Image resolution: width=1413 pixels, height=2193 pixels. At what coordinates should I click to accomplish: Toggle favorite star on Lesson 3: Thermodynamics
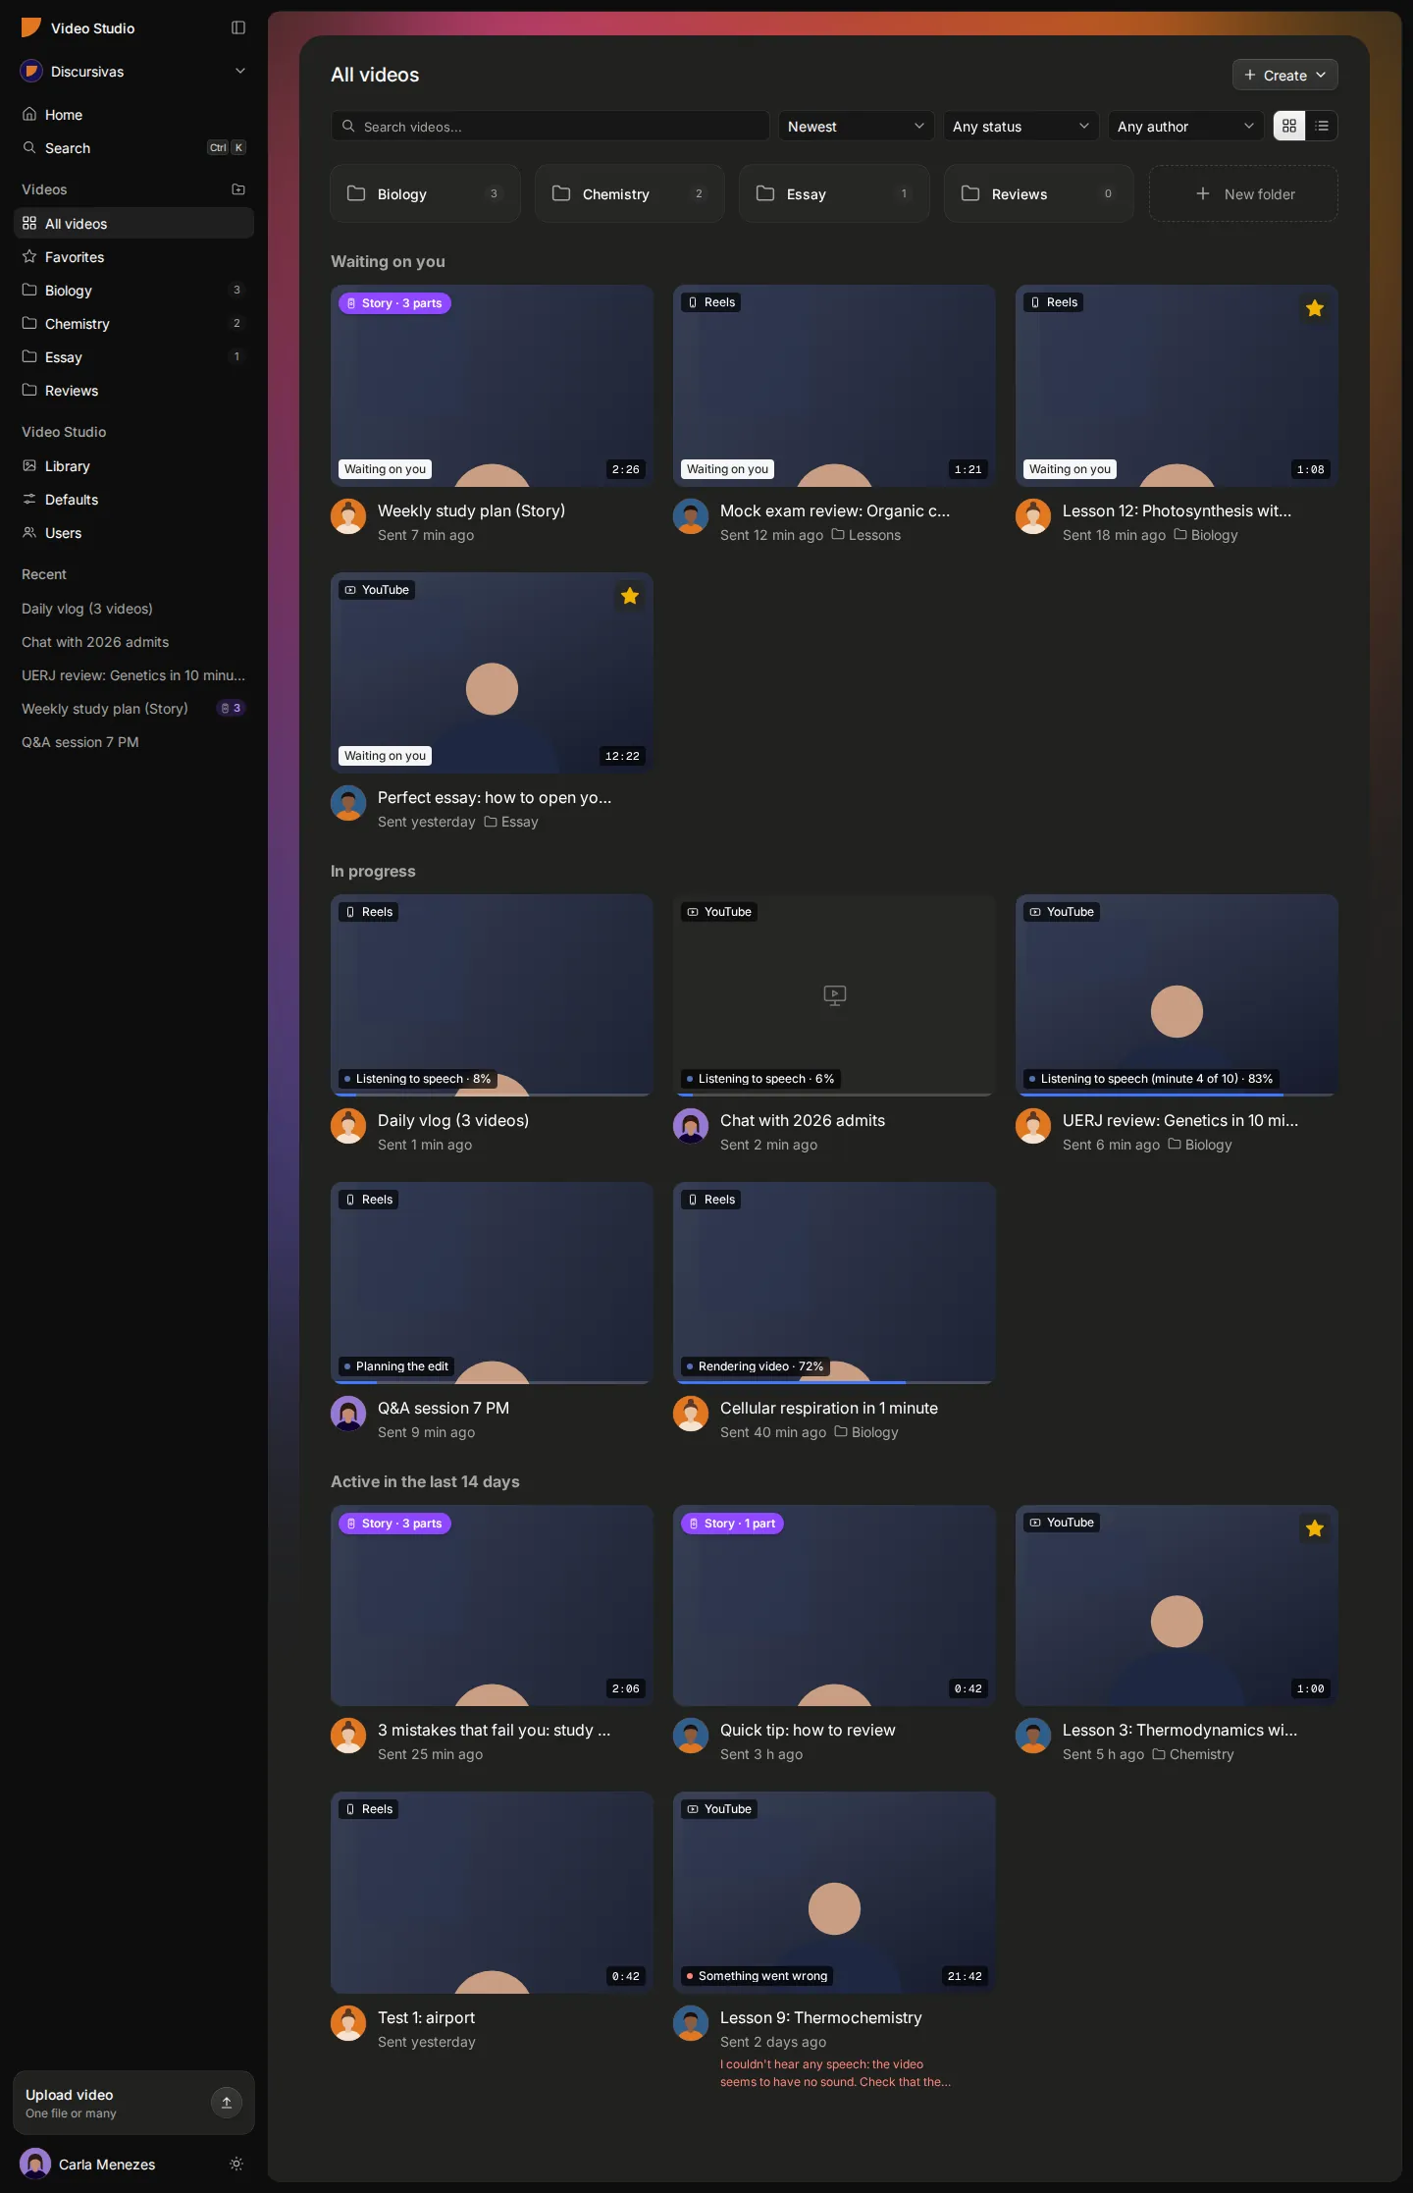pyautogui.click(x=1315, y=1528)
